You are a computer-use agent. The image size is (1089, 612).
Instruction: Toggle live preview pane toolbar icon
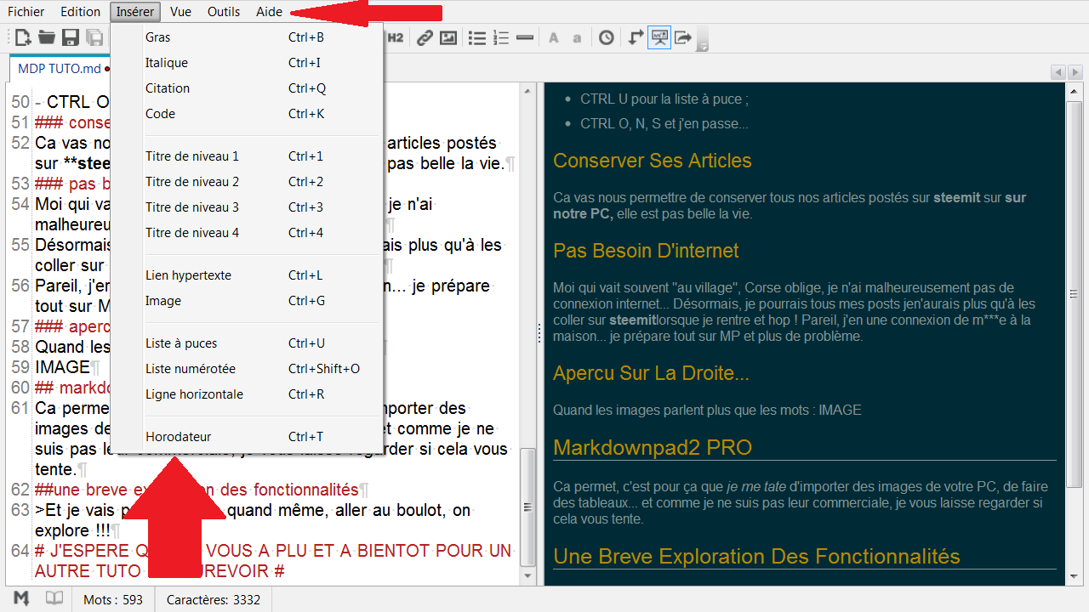pyautogui.click(x=659, y=37)
